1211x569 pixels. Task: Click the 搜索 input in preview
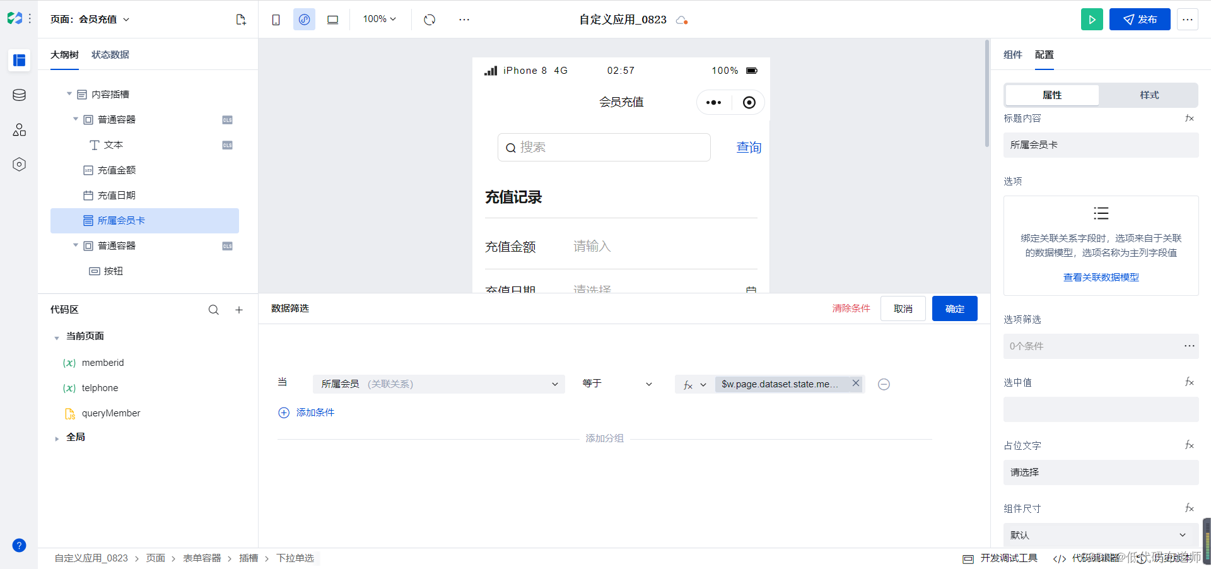[604, 147]
